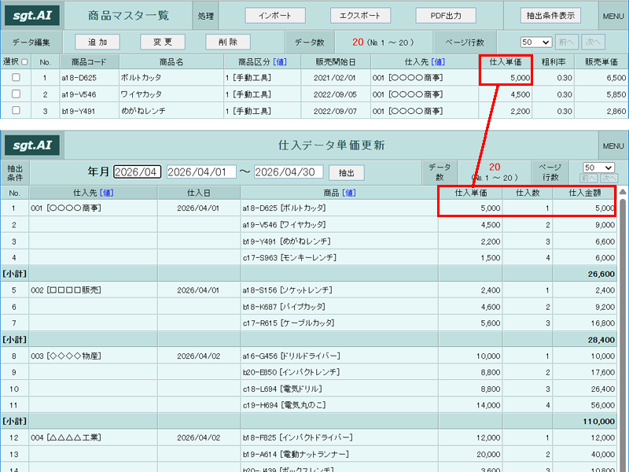Viewport: 629px width, 472px height.
Task: Click the 粗利率 column header
Action: click(x=554, y=62)
